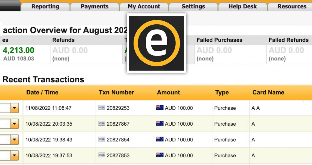Image resolution: width=312 pixels, height=165 pixels.
Task: Click Purchase in the 20827867 row
Action: 225,124
